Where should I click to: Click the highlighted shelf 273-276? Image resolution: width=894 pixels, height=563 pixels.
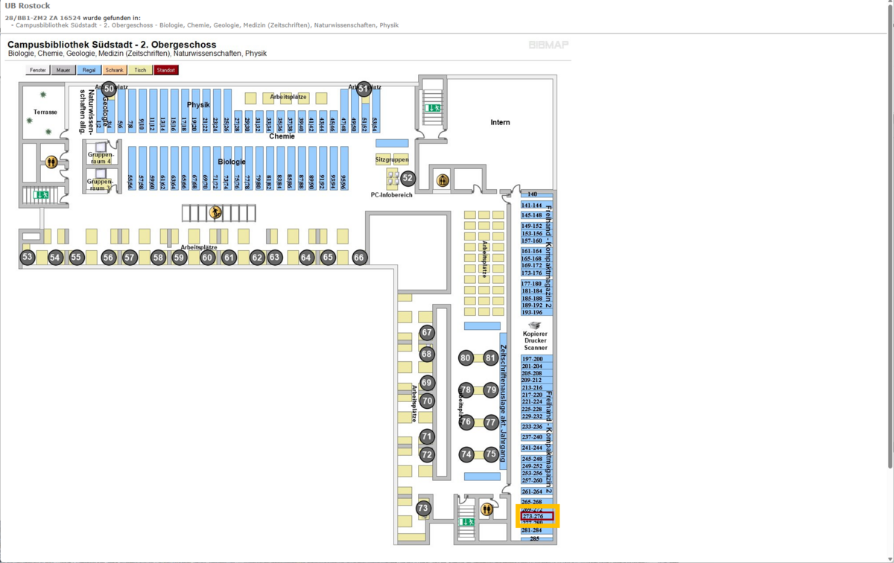click(x=537, y=516)
